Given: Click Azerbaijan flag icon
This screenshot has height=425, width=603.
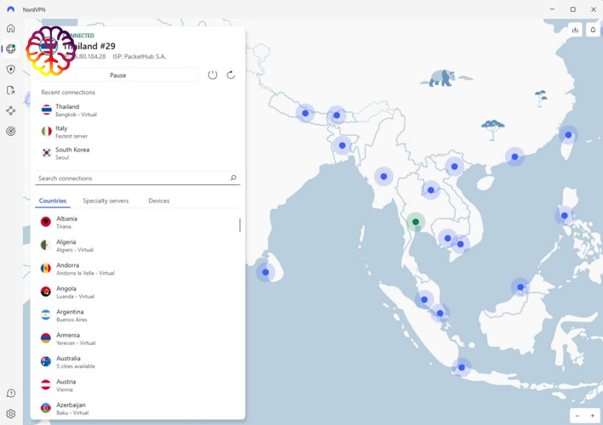Looking at the screenshot, I should click(46, 408).
